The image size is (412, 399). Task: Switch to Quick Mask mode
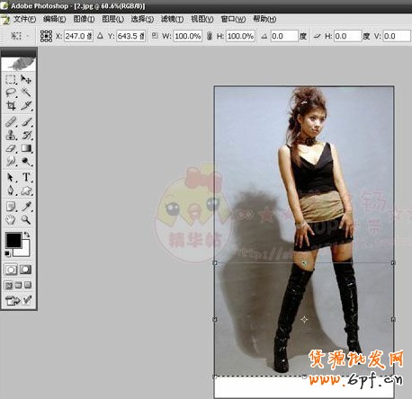pyautogui.click(x=25, y=270)
